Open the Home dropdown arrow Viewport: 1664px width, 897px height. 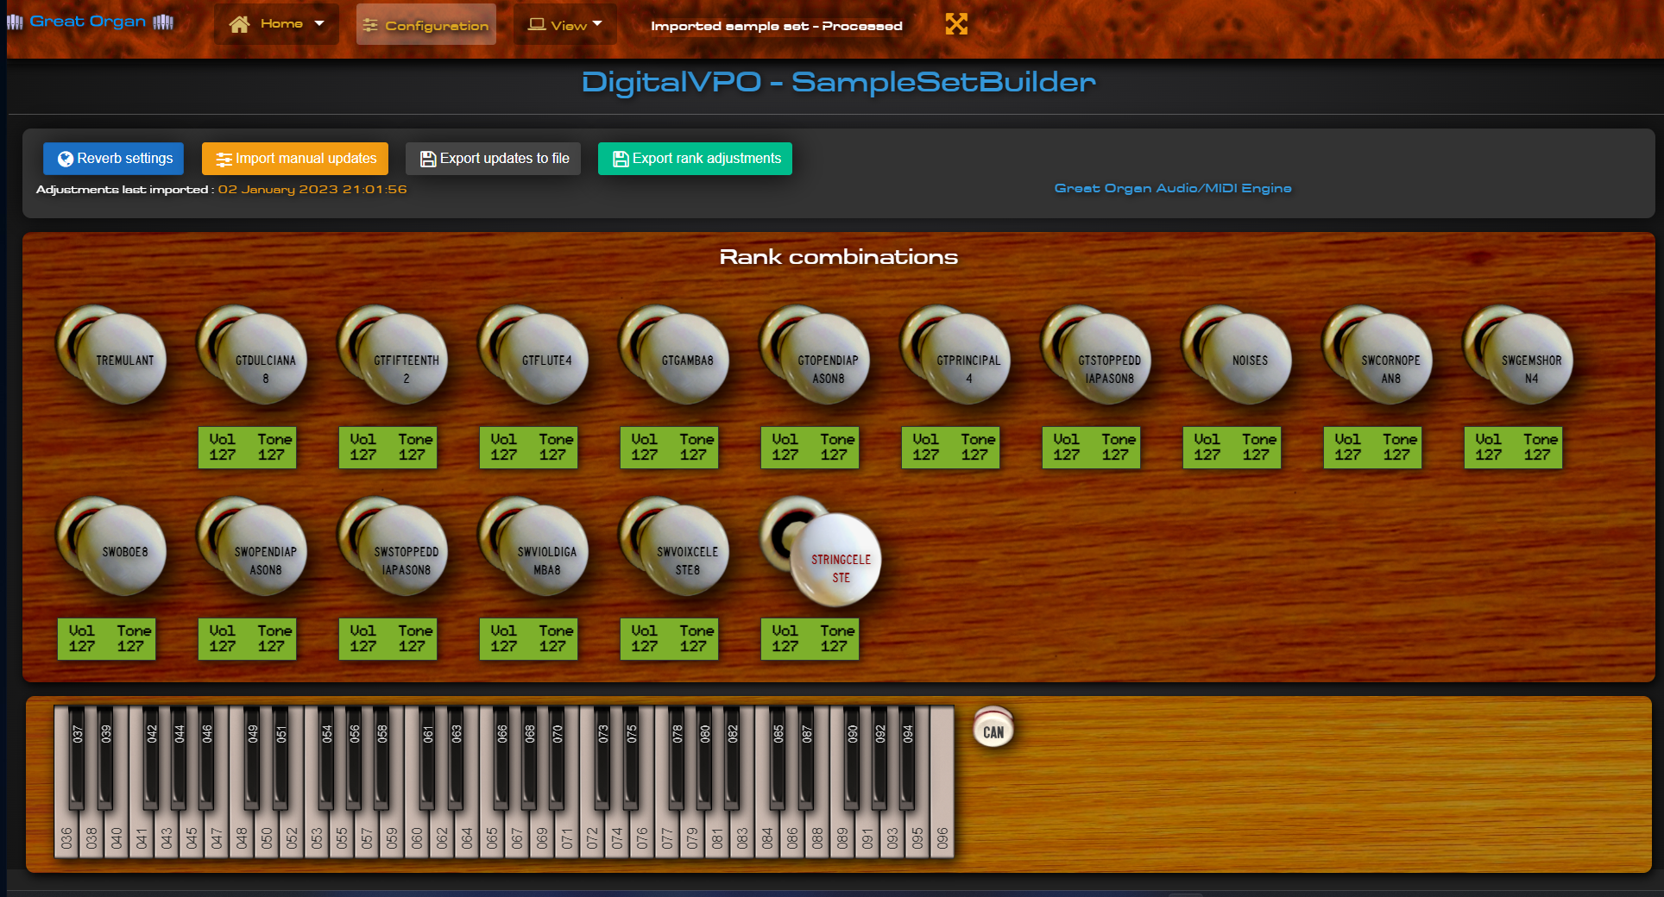(x=319, y=23)
